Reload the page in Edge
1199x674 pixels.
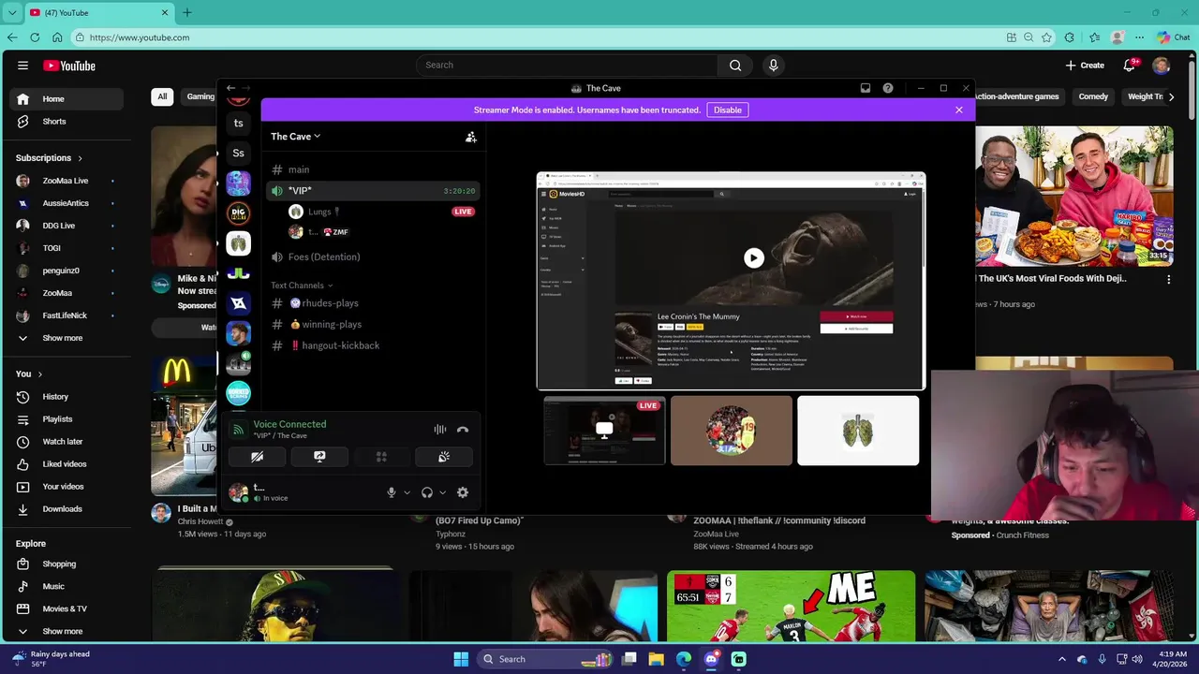click(x=35, y=37)
